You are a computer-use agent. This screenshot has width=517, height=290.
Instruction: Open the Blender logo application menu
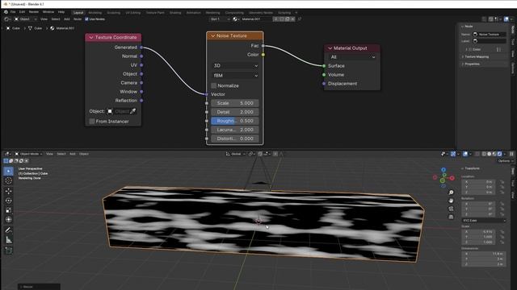6,12
